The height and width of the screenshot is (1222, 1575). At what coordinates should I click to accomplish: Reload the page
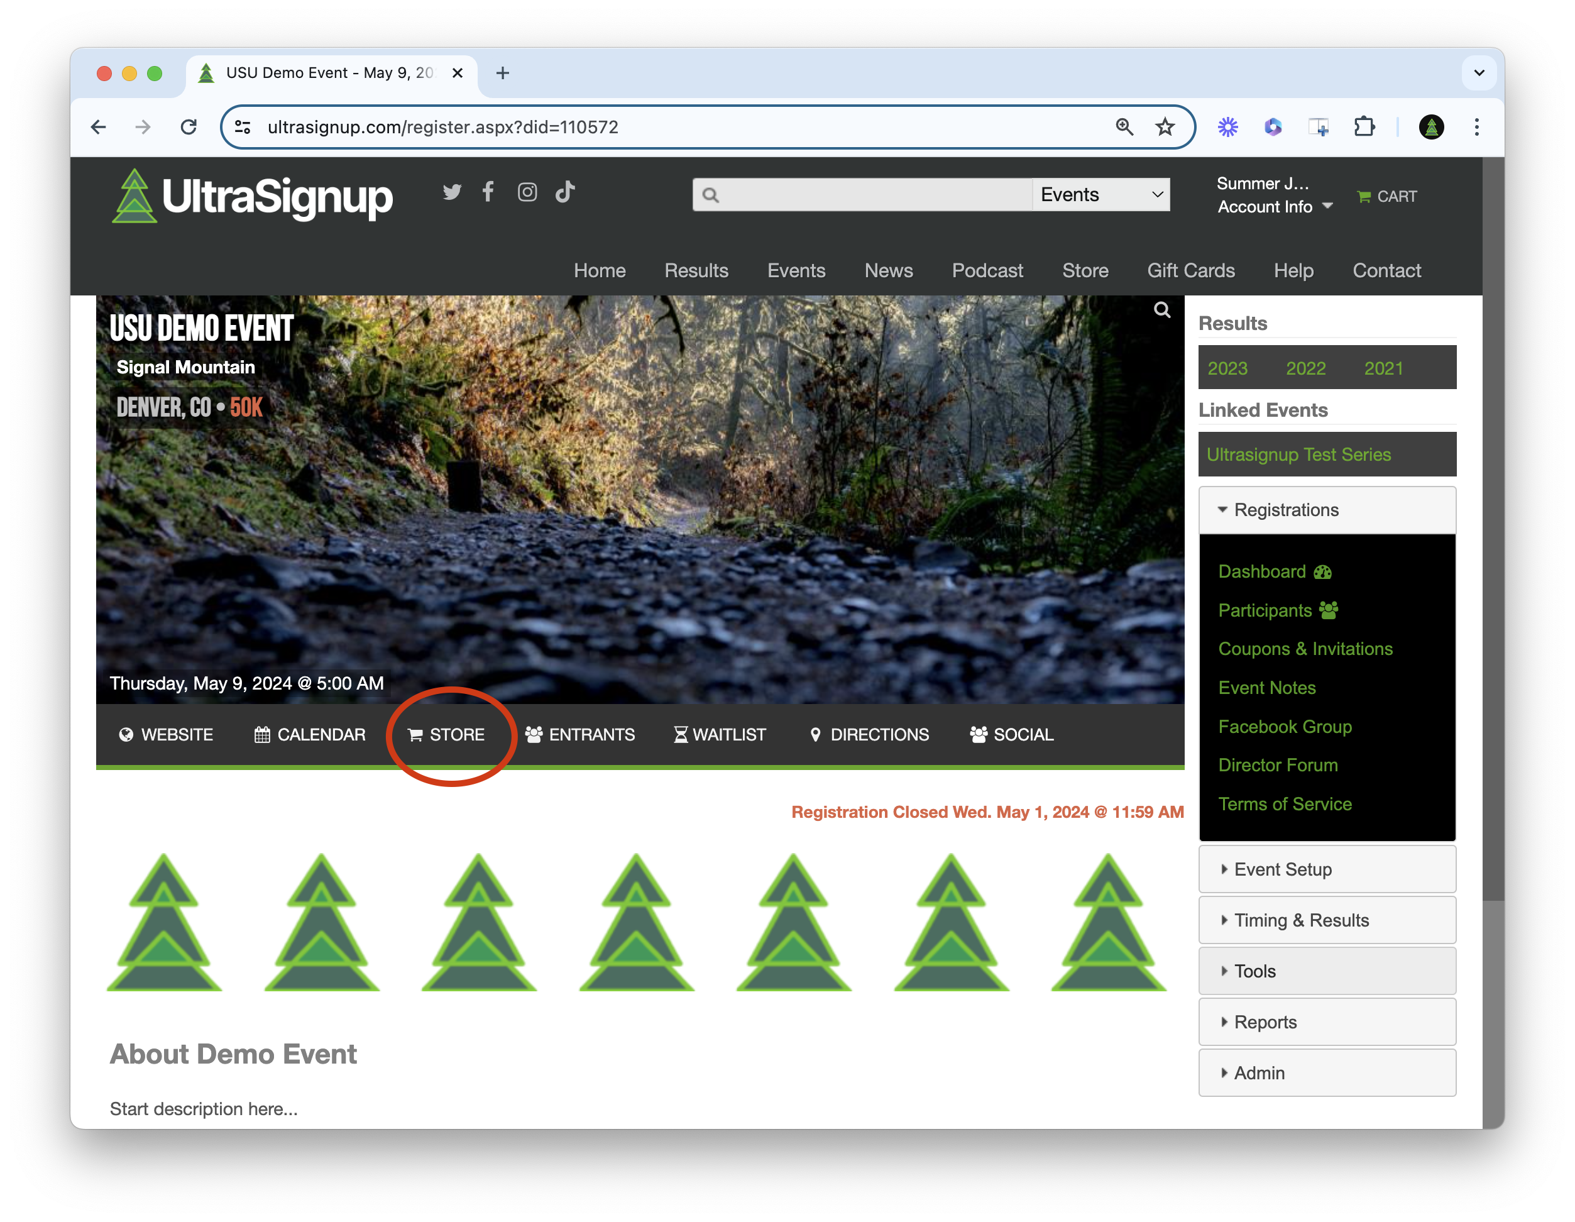tap(188, 128)
